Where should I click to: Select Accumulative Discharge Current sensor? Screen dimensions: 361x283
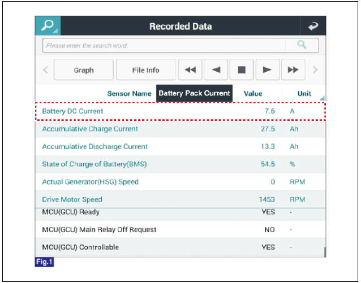(180, 147)
